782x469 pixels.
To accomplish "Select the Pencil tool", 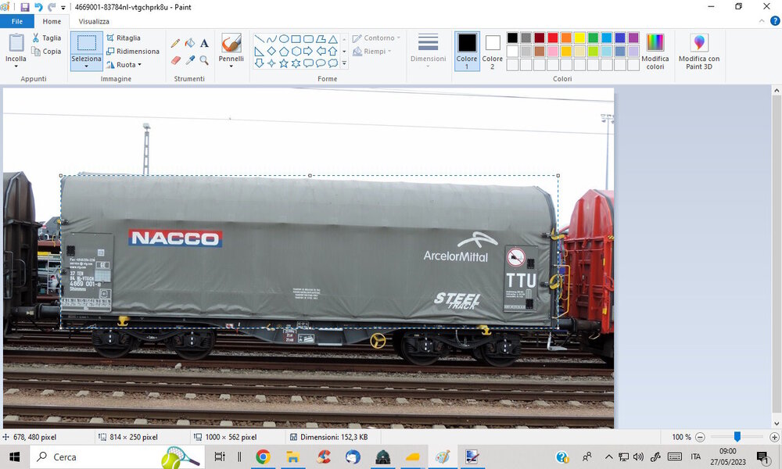I will (x=175, y=43).
